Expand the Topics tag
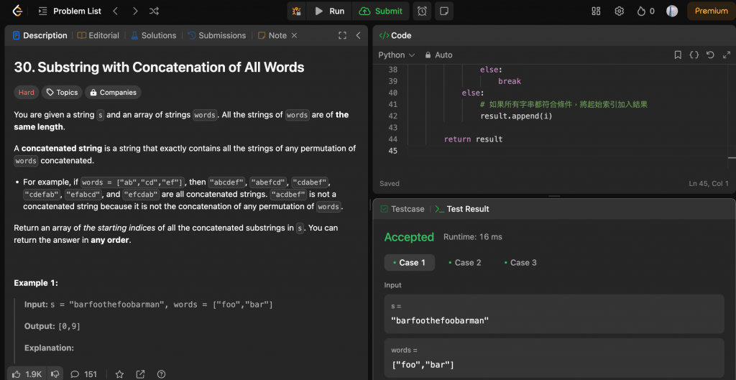Viewport: 736px width, 380px height. point(61,92)
